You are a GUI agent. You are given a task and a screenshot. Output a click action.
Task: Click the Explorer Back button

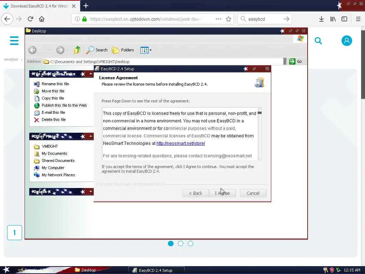point(32,50)
